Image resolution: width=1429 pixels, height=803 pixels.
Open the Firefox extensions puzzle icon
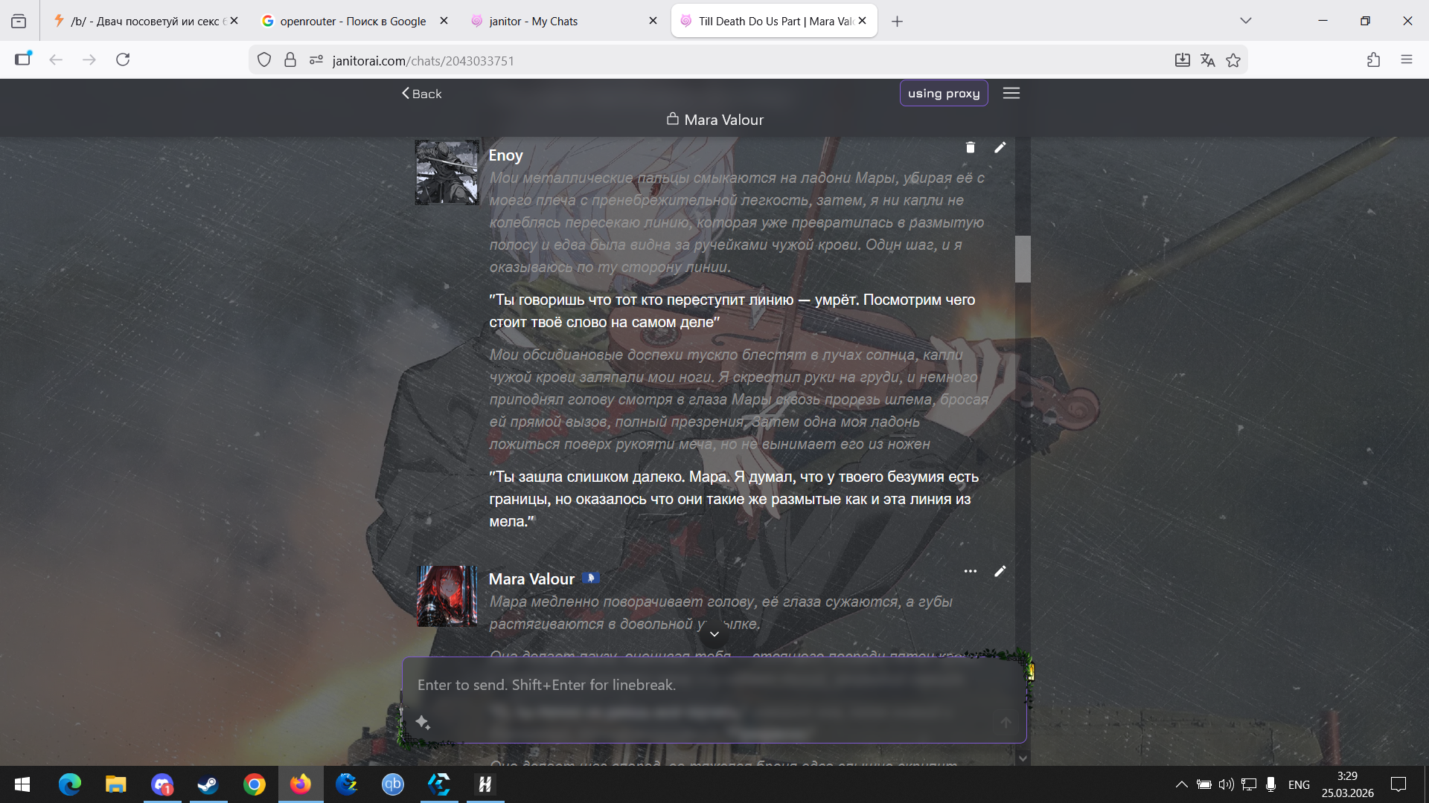coord(1373,60)
